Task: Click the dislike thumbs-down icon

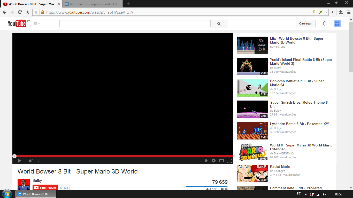Action: click(x=222, y=189)
